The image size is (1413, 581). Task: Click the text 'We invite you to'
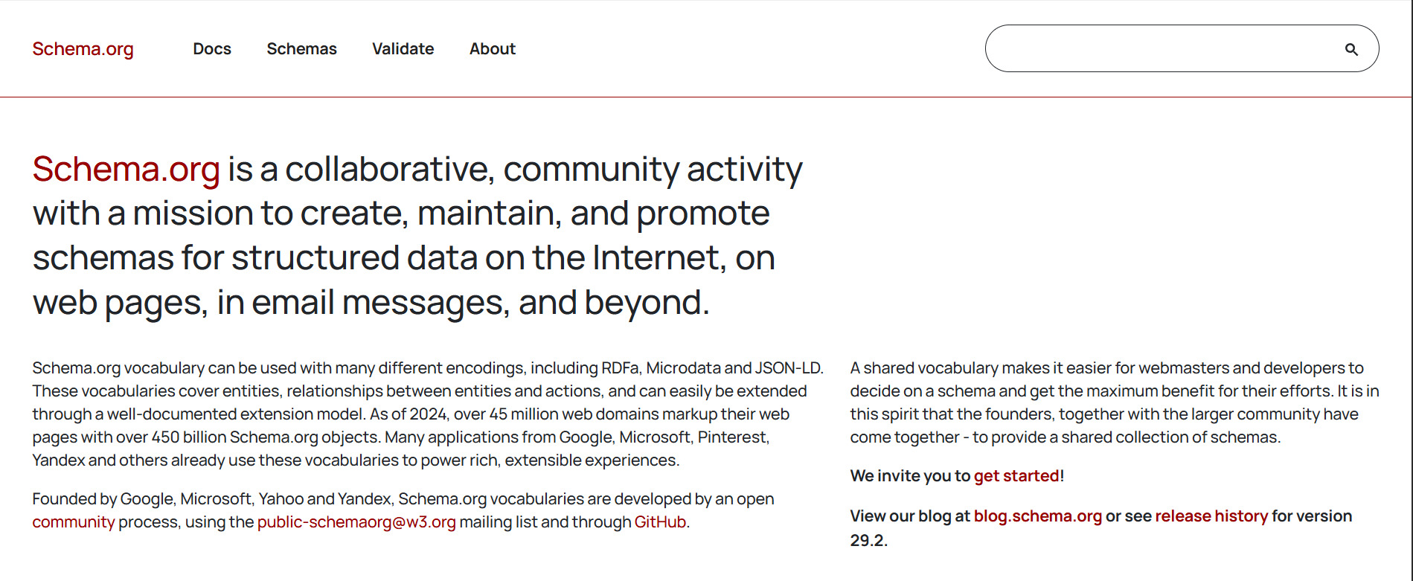[910, 476]
